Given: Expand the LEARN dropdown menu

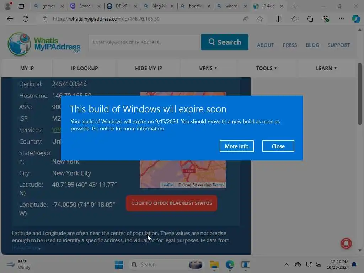Looking at the screenshot, I should point(326,68).
